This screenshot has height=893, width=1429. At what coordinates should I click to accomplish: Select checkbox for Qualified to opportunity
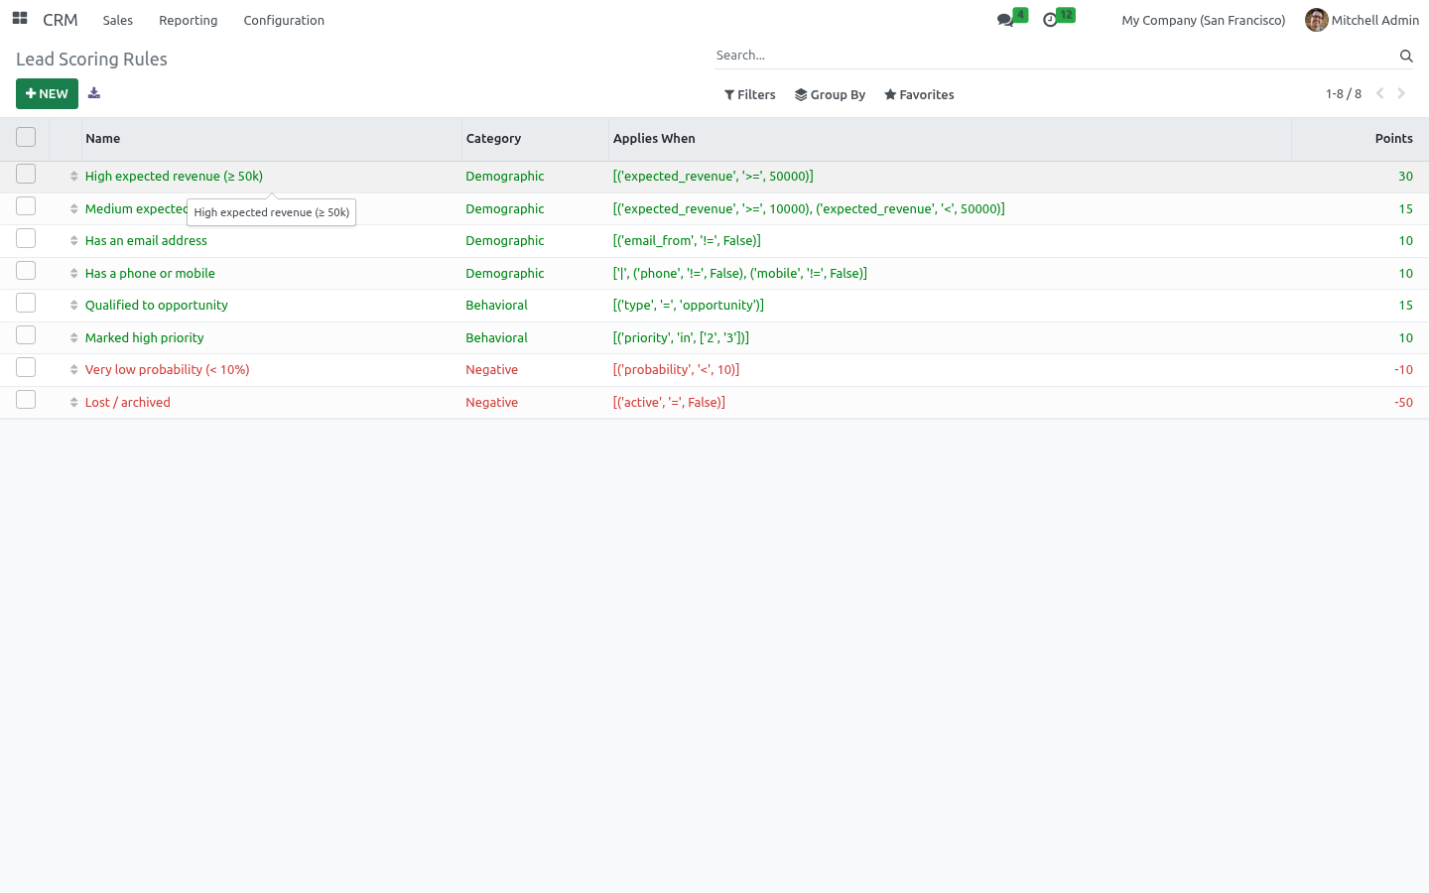pos(26,303)
